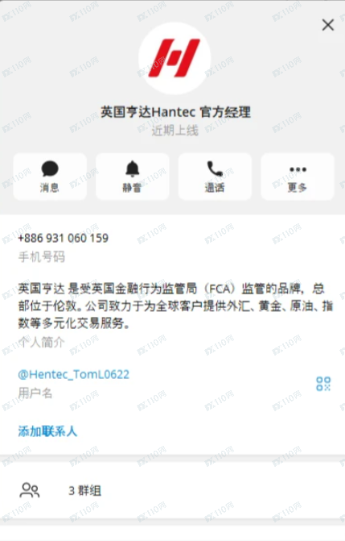345x541 pixels.
Task: Click the 用户名 label under username
Action: click(35, 393)
